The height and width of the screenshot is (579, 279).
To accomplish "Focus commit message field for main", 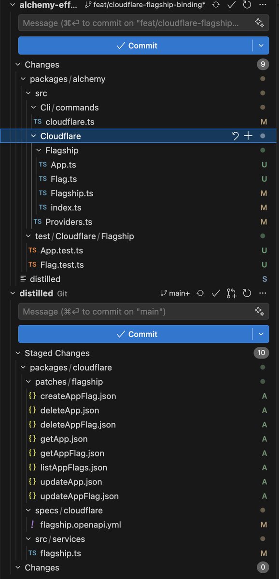I will tap(136, 311).
